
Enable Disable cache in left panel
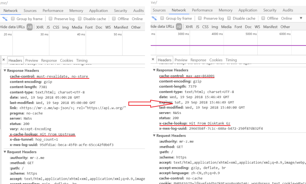coord(80,19)
